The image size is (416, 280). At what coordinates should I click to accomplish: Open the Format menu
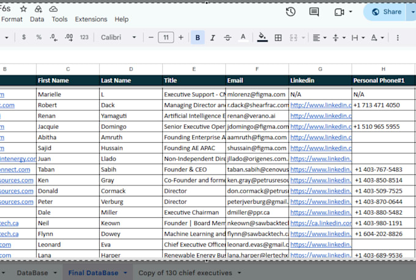click(12, 20)
